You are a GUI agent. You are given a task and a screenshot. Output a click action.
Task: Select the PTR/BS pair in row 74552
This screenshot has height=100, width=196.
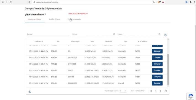click(54, 51)
